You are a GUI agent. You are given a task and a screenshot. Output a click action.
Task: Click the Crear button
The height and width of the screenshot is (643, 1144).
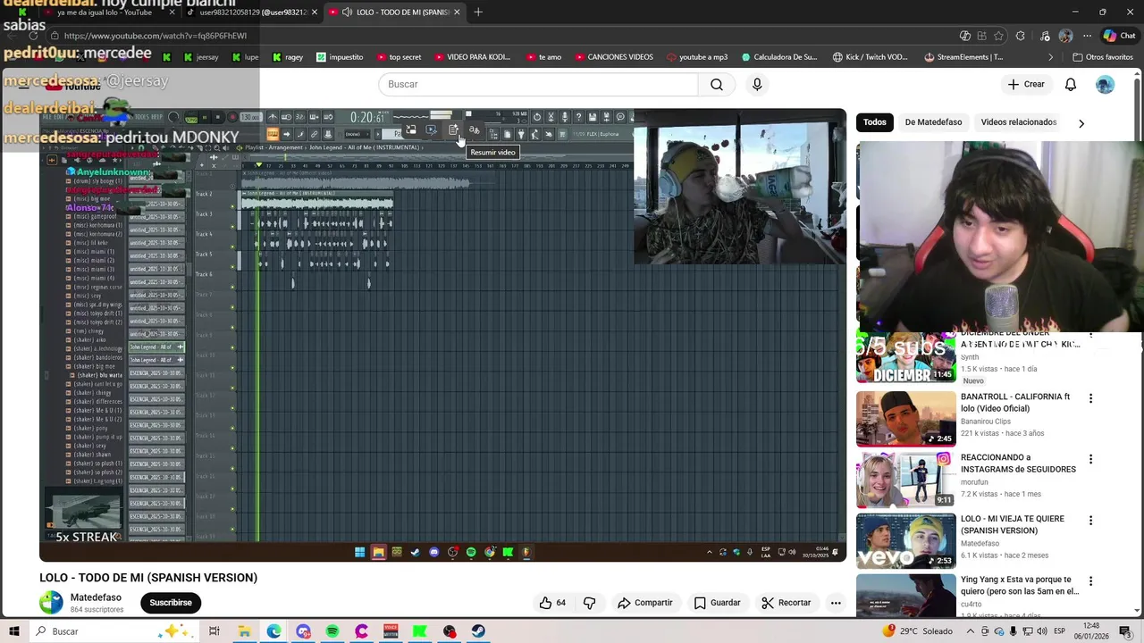coord(1025,84)
